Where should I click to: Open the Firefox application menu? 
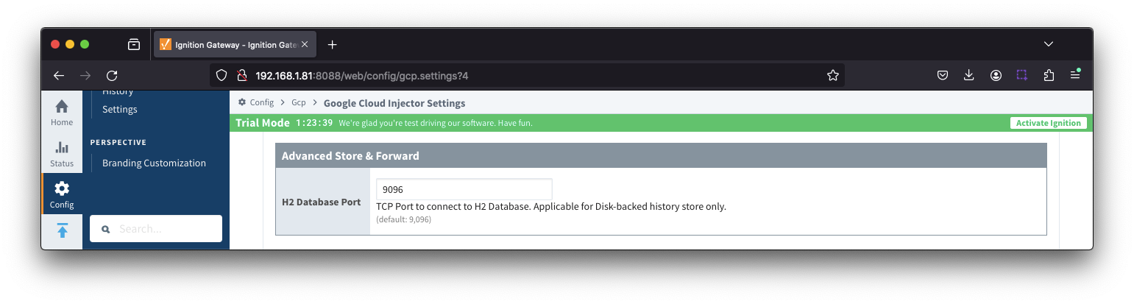(x=1075, y=75)
